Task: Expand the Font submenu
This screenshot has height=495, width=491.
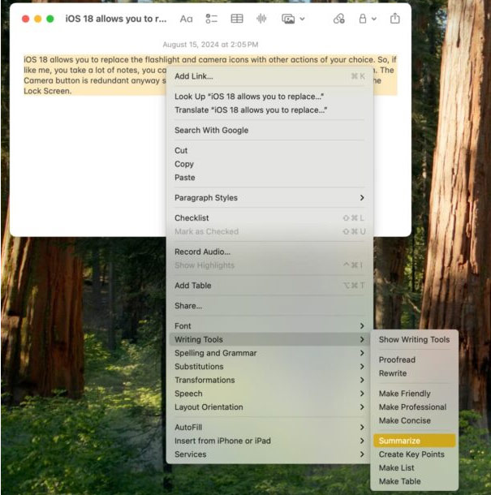Action: point(269,325)
